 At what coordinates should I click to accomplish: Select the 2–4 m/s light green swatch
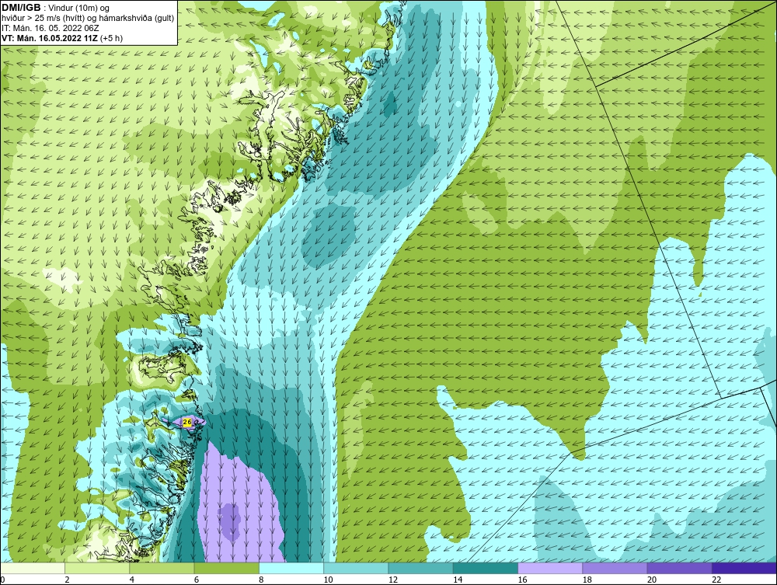click(x=97, y=568)
